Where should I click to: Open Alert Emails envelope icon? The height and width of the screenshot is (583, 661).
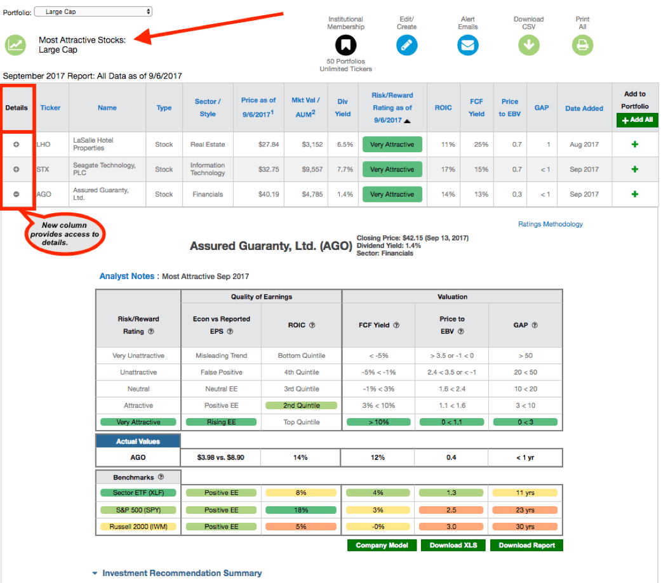click(468, 45)
